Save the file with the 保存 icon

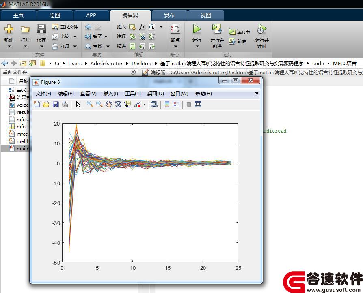click(41, 29)
